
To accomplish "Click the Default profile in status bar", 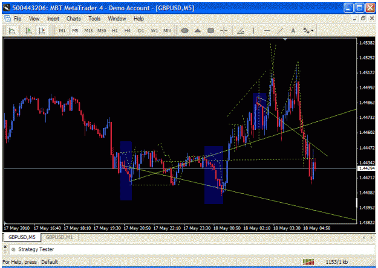I will [50, 262].
